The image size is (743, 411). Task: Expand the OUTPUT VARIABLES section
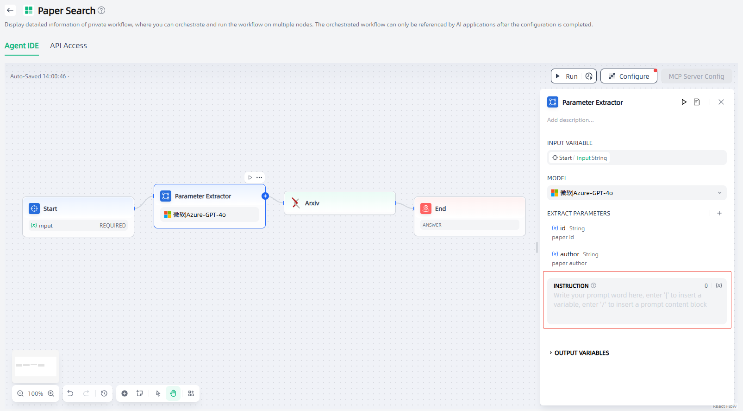581,353
